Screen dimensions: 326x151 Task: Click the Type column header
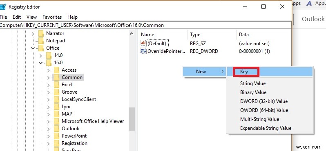coord(212,35)
